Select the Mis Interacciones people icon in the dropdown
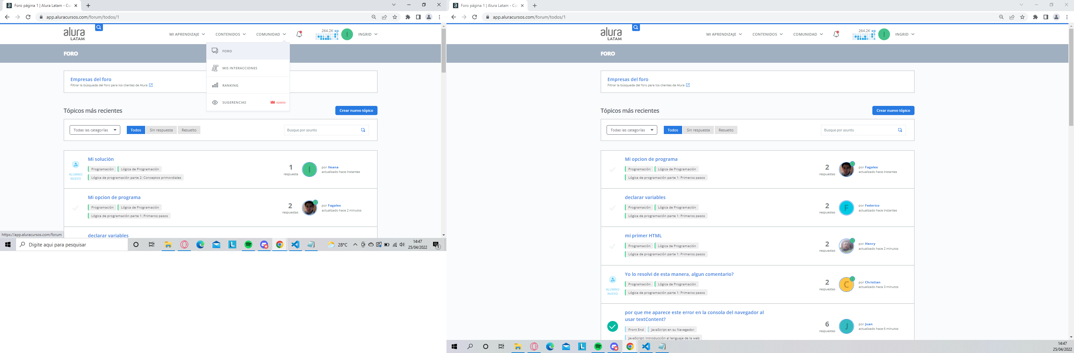Image resolution: width=1074 pixels, height=353 pixels. click(x=215, y=68)
